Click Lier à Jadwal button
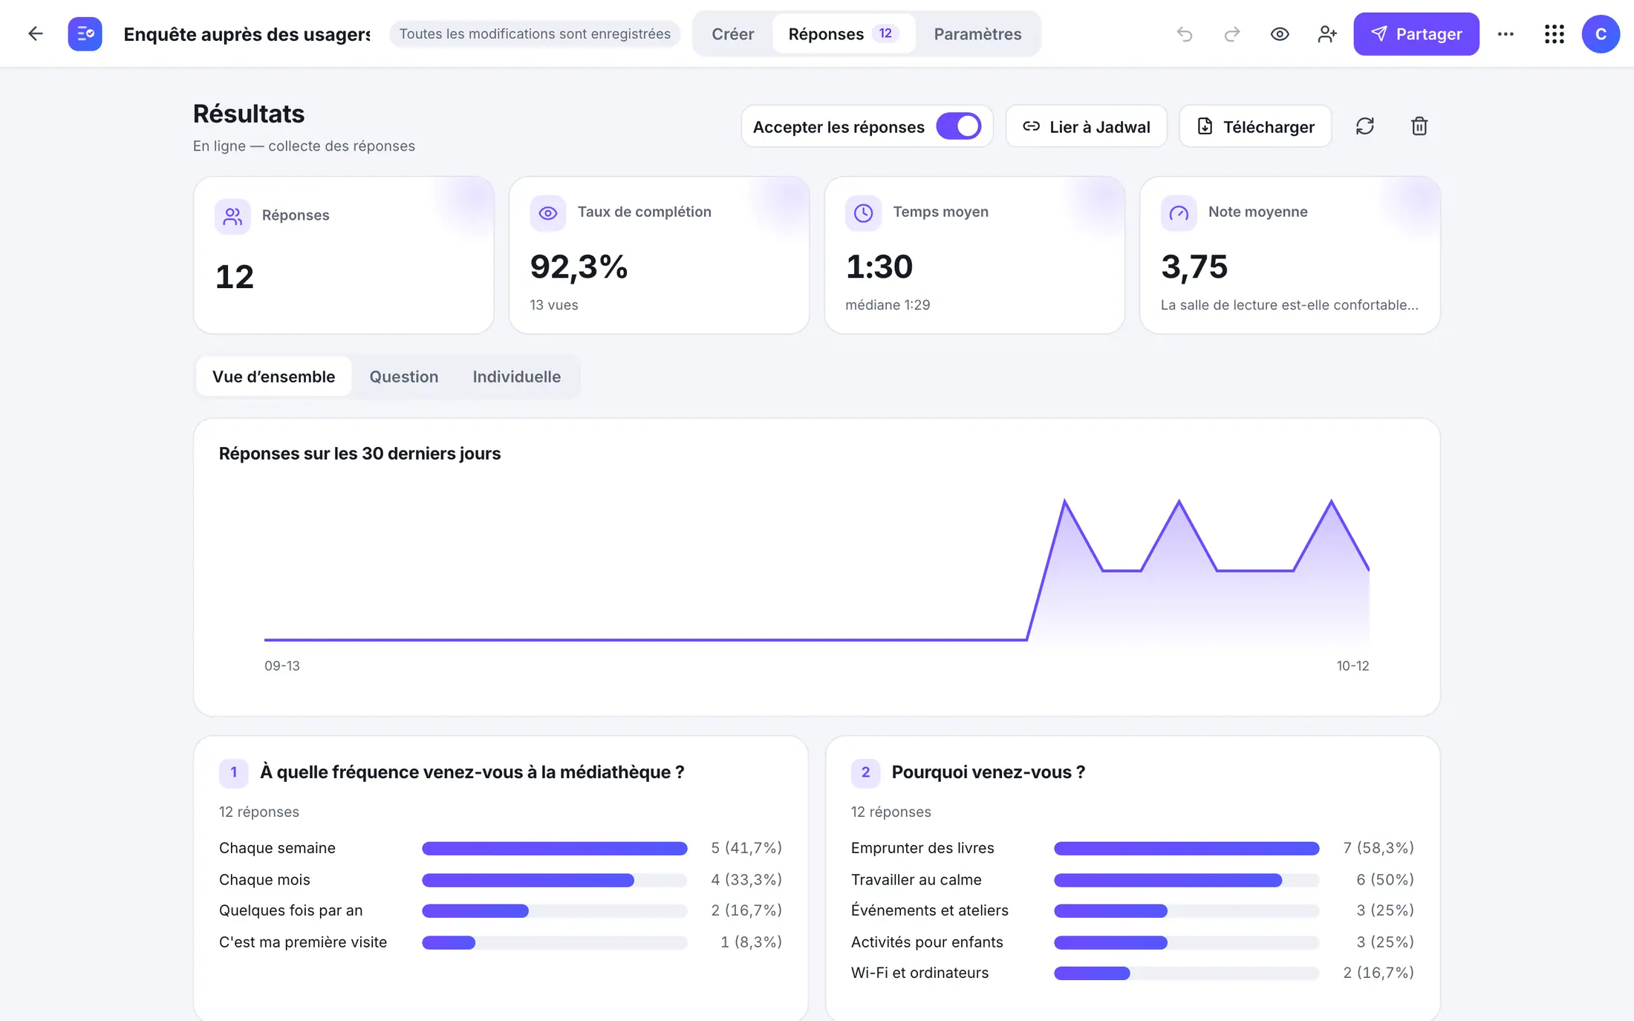The height and width of the screenshot is (1021, 1634). (1086, 126)
